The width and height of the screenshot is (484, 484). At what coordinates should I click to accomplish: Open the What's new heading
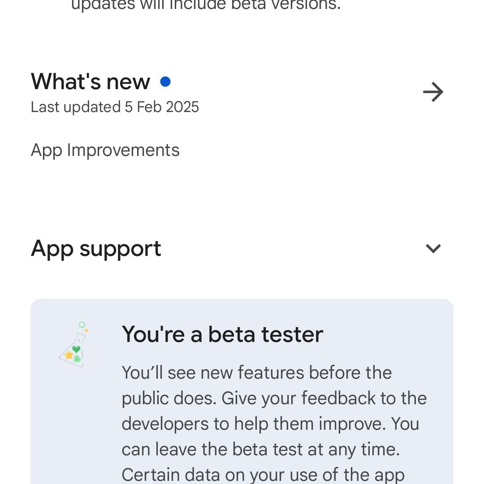[91, 82]
